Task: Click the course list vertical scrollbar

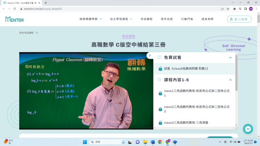Action: tap(236, 73)
